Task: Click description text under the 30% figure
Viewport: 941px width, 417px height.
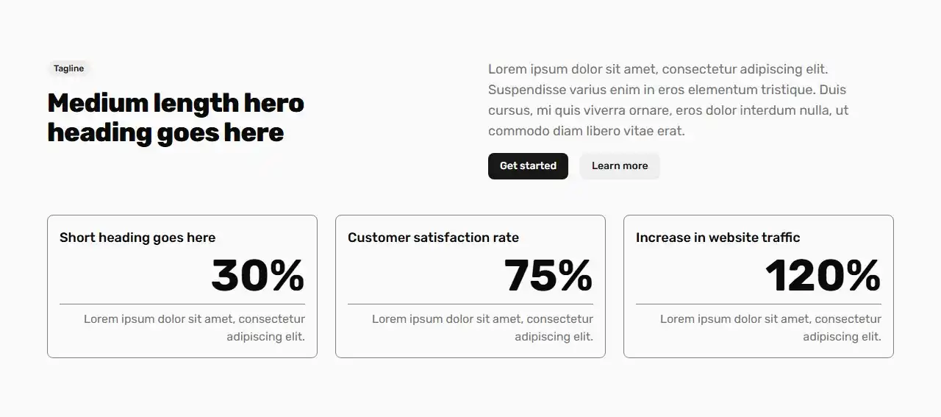Action: pyautogui.click(x=194, y=328)
